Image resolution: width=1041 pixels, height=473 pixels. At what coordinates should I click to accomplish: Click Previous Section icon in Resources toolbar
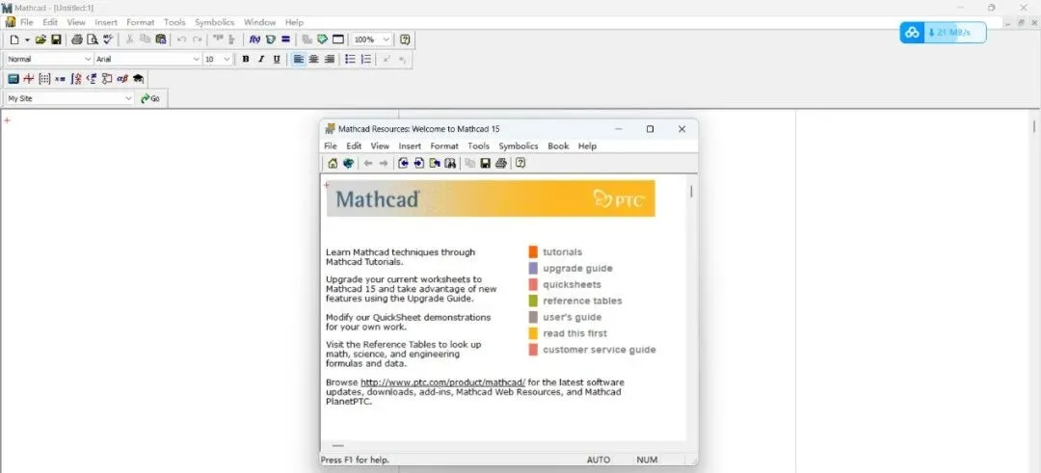click(403, 163)
